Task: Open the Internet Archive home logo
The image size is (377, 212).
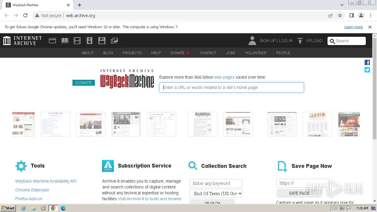Action: coord(22,41)
